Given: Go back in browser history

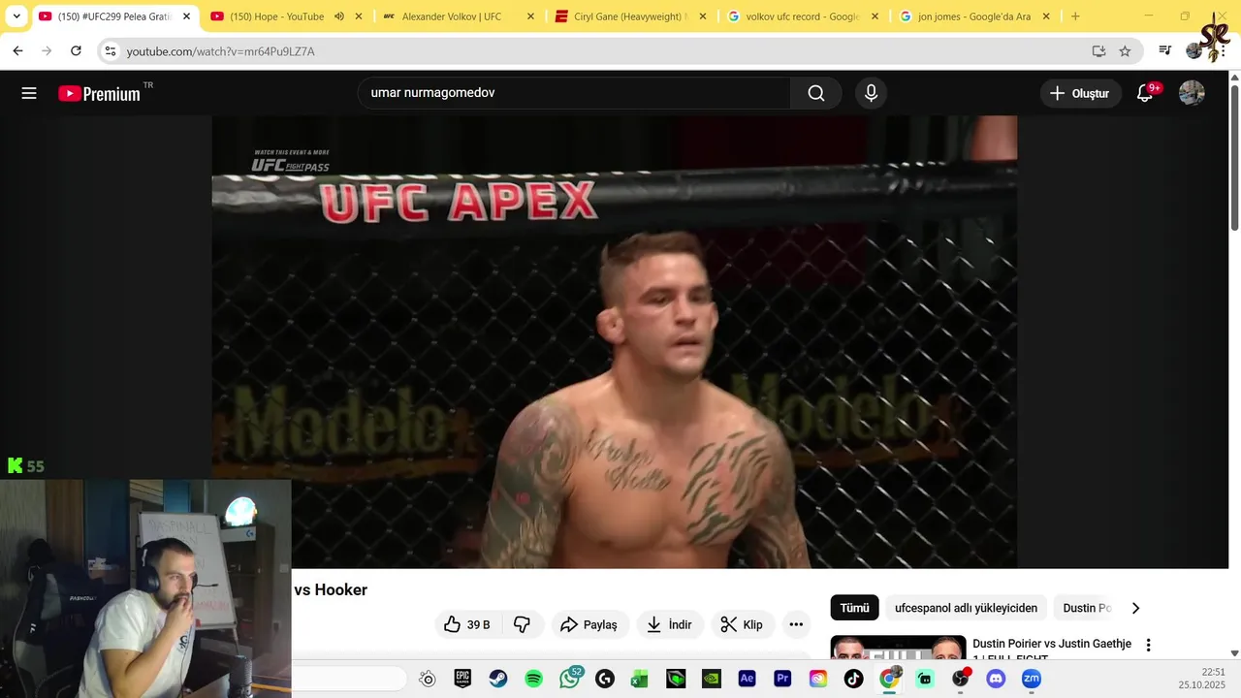Looking at the screenshot, I should [17, 51].
